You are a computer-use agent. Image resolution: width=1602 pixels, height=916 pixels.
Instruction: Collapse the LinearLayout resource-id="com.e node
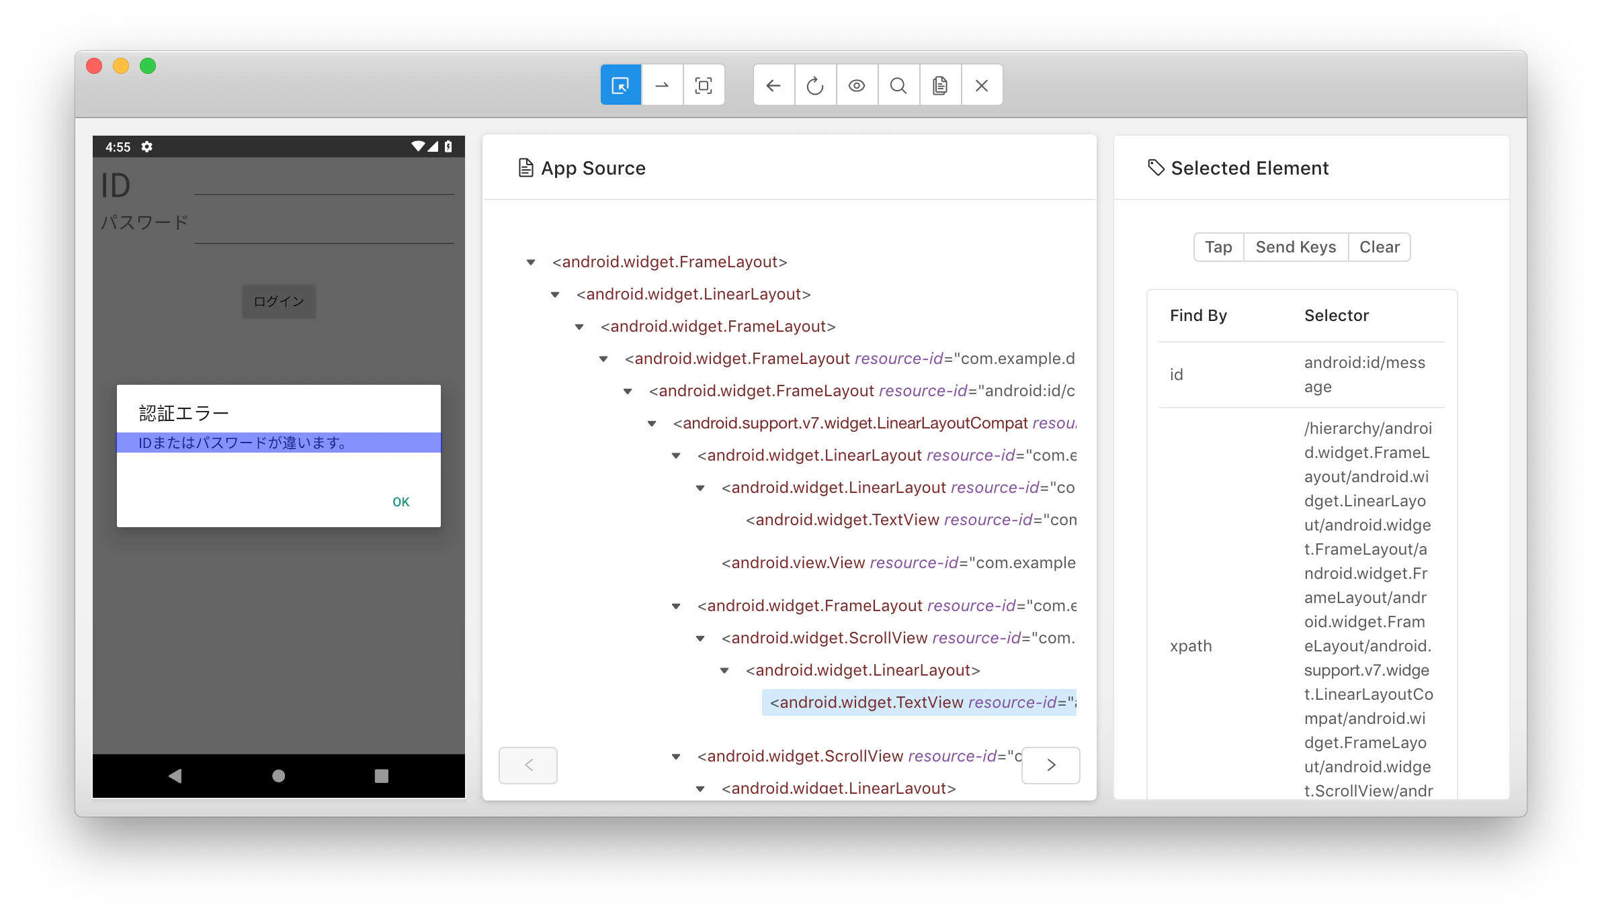[676, 456]
